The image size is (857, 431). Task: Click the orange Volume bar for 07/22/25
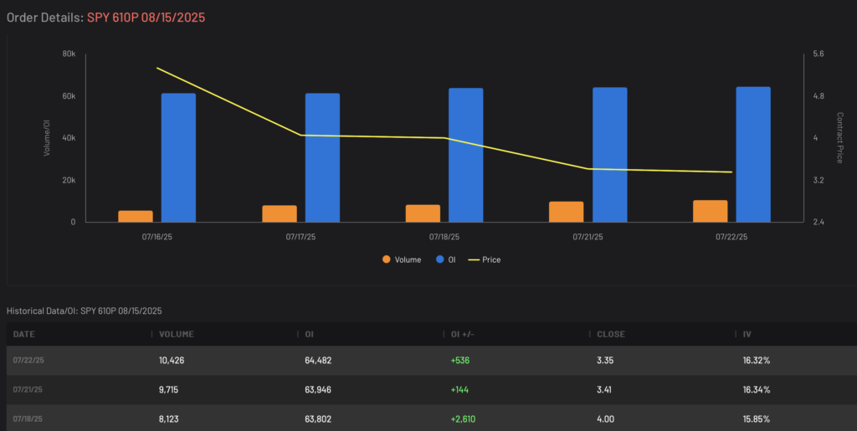(x=710, y=212)
